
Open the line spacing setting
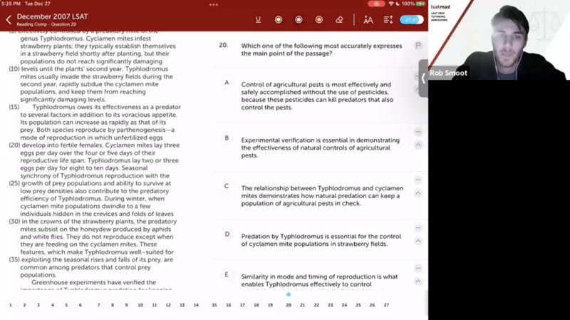pyautogui.click(x=388, y=20)
